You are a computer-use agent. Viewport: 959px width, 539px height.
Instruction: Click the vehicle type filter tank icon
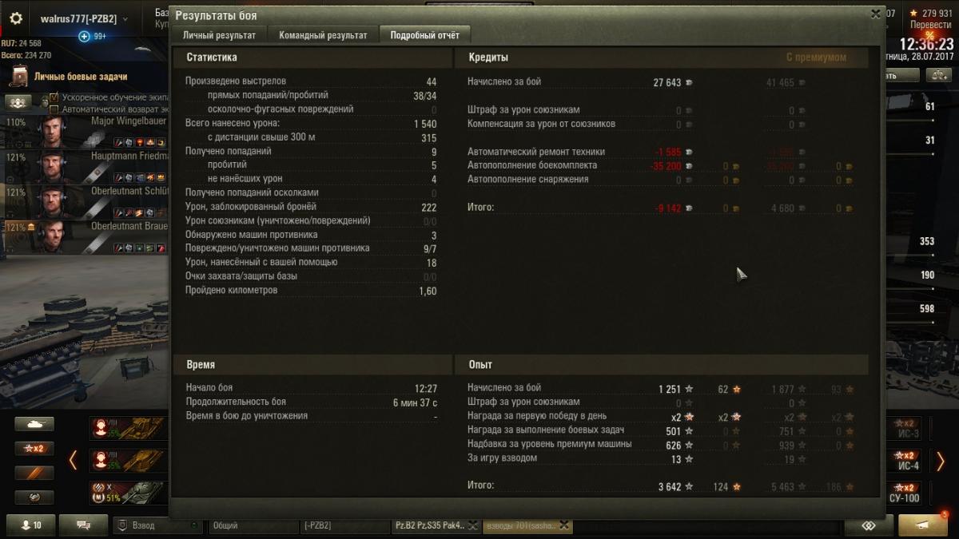(x=34, y=424)
